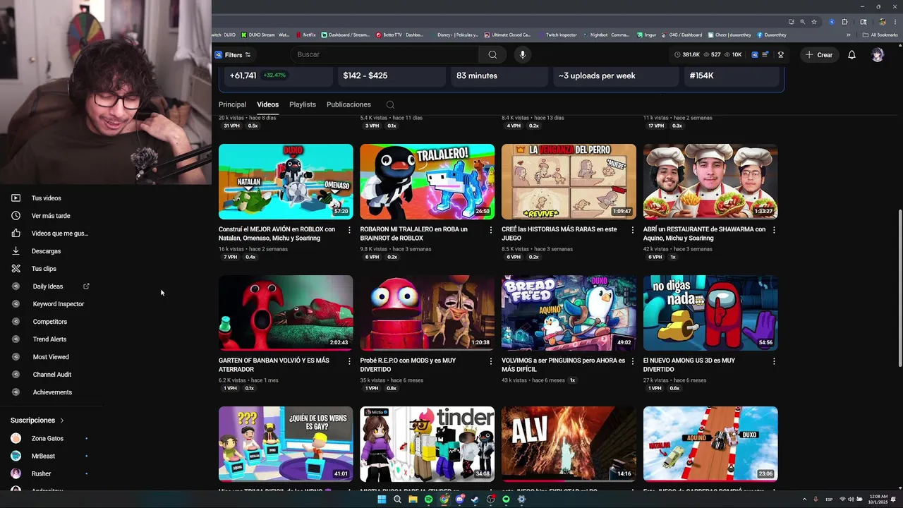The width and height of the screenshot is (903, 508).
Task: Click the title Probé R.E.P.O con MODS
Action: tap(408, 365)
